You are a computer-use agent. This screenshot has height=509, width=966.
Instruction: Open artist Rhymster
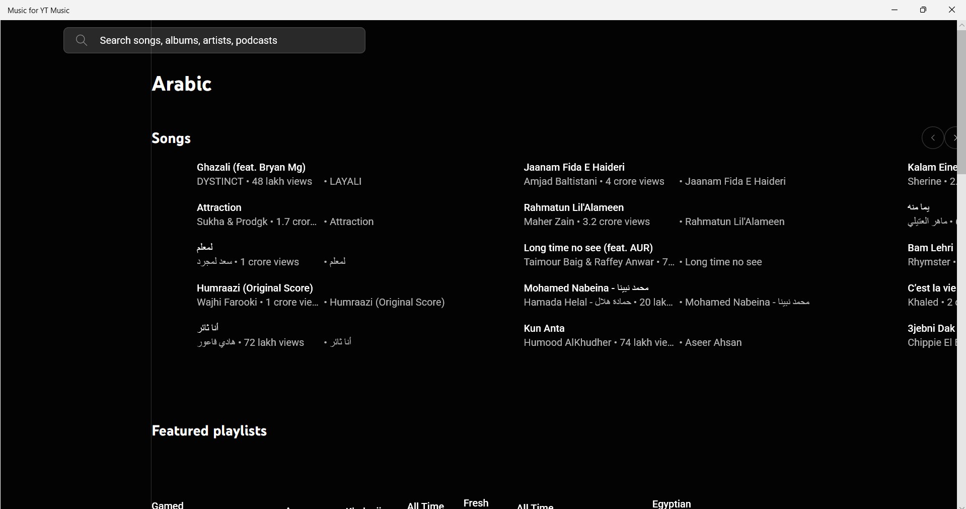pyautogui.click(x=929, y=262)
